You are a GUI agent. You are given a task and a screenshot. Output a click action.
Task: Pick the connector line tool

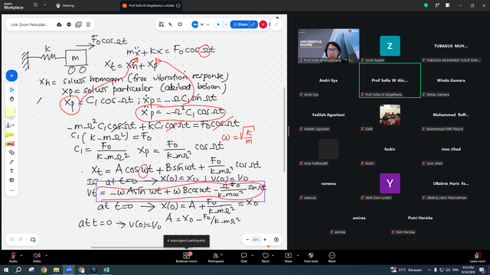coord(11,162)
